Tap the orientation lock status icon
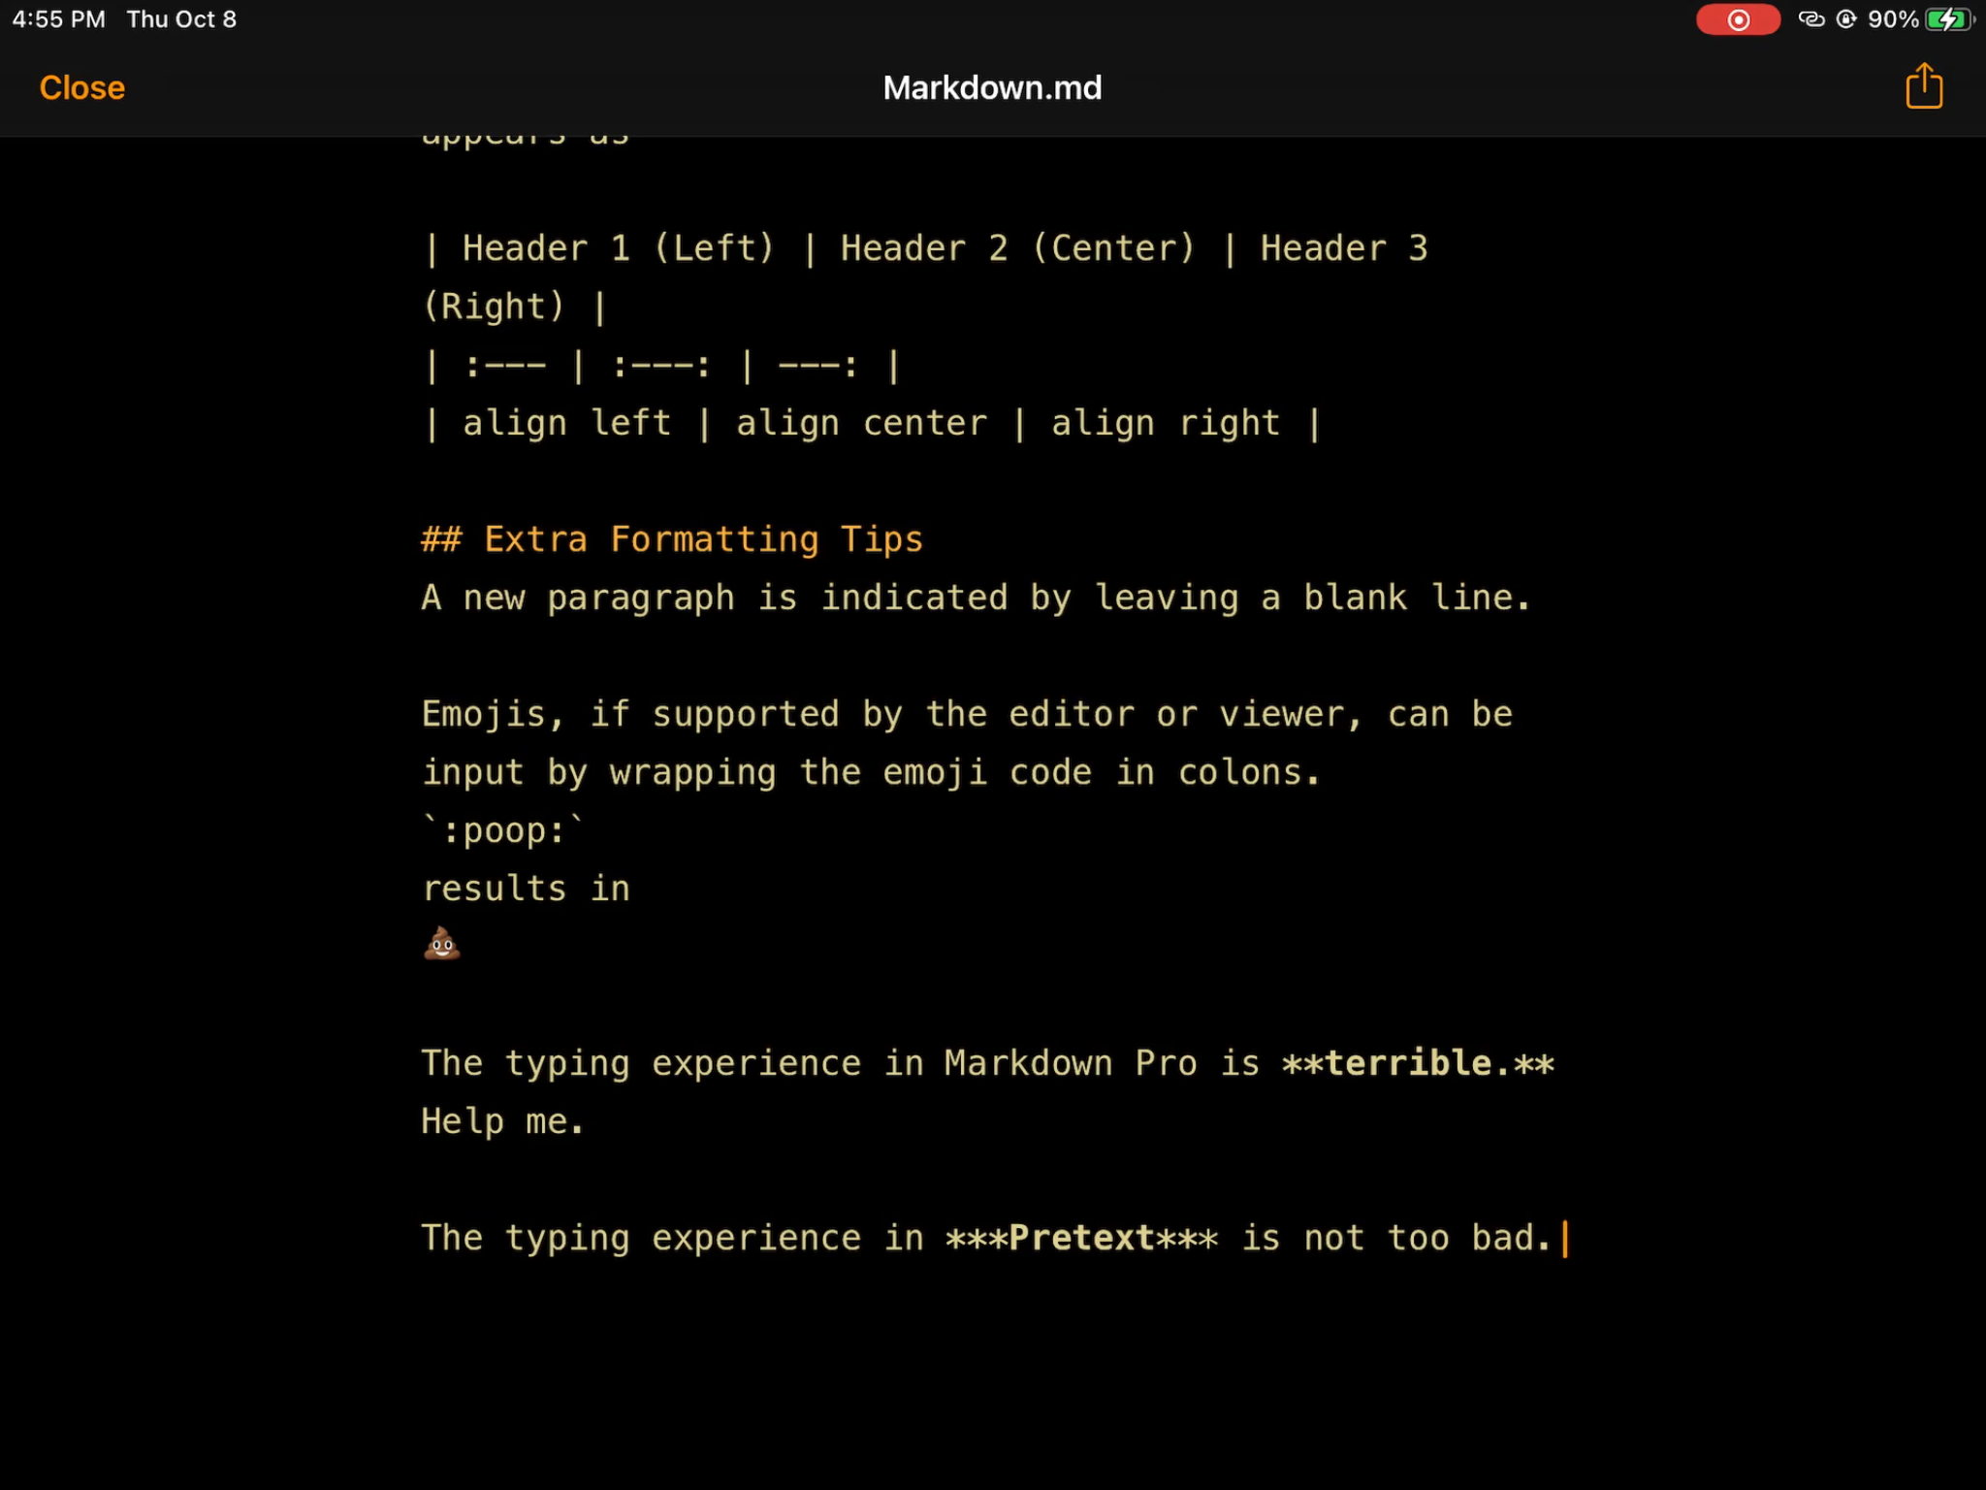The width and height of the screenshot is (1986, 1490). [x=1846, y=19]
